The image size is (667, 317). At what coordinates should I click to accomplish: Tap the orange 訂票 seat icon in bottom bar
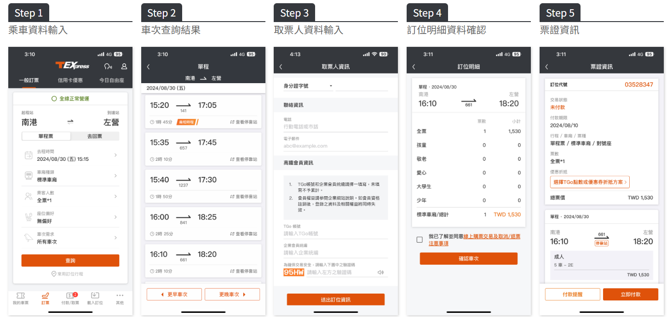46,298
